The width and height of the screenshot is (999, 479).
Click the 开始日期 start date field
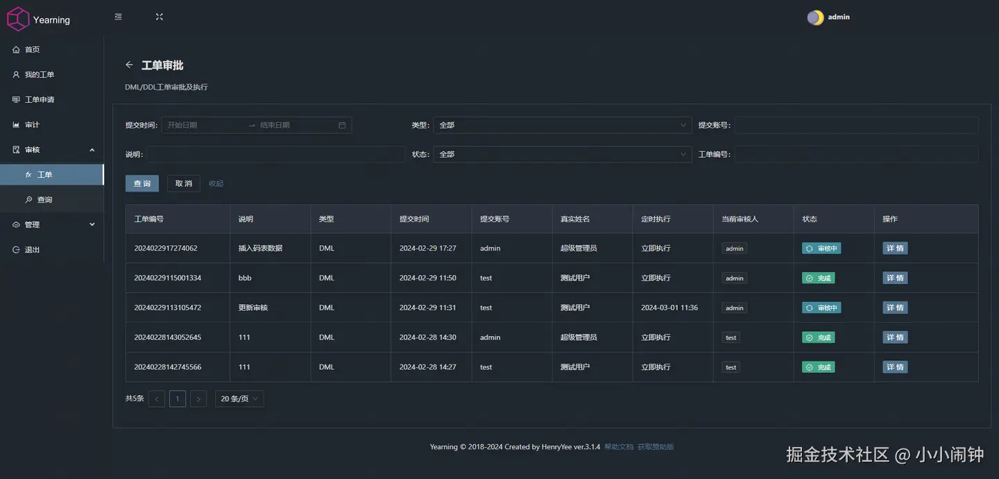point(205,125)
